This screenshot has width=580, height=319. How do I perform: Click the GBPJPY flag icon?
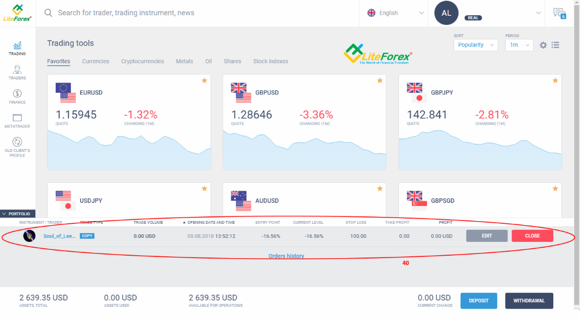tap(416, 93)
